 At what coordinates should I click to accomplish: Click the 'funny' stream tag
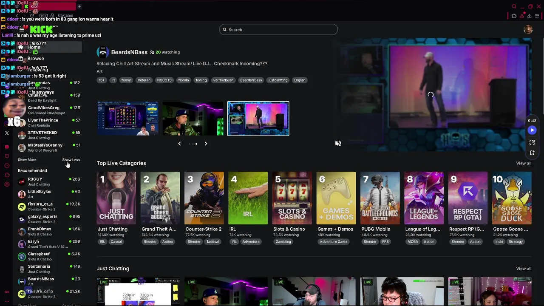tap(126, 80)
